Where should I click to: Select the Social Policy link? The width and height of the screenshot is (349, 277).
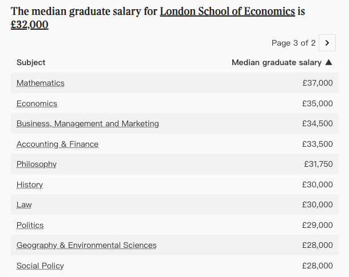(40, 266)
